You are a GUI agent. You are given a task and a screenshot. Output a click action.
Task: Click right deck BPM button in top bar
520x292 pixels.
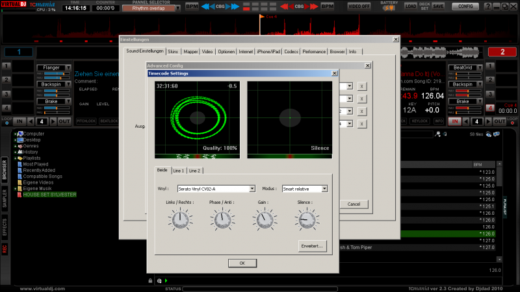(328, 6)
